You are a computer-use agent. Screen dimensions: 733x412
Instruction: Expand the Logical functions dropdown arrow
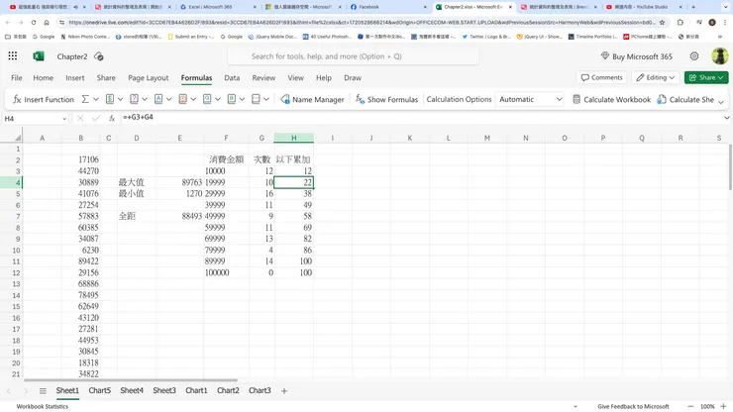point(145,99)
